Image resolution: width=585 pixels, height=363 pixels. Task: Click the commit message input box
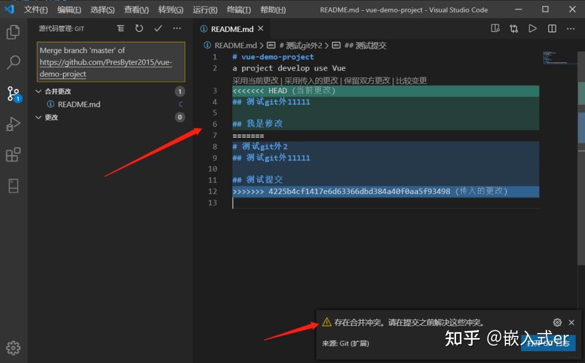110,62
